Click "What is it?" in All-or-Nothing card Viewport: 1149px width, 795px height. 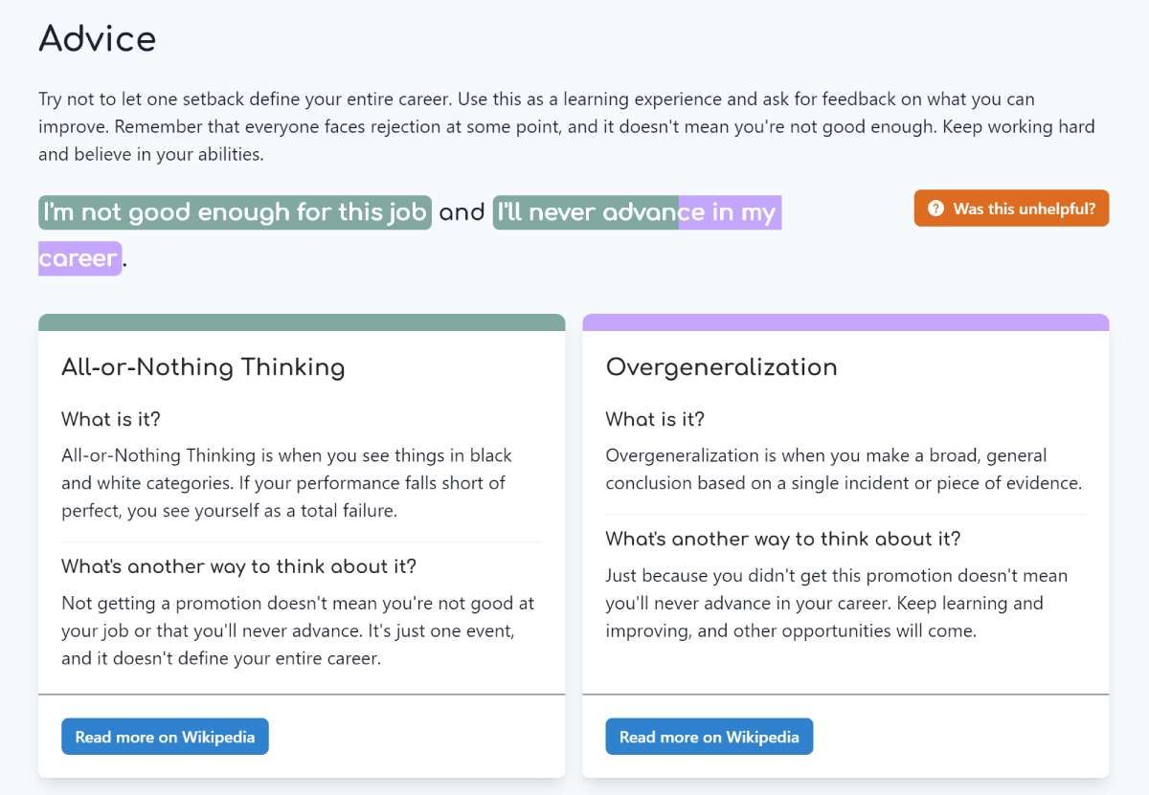(x=110, y=419)
